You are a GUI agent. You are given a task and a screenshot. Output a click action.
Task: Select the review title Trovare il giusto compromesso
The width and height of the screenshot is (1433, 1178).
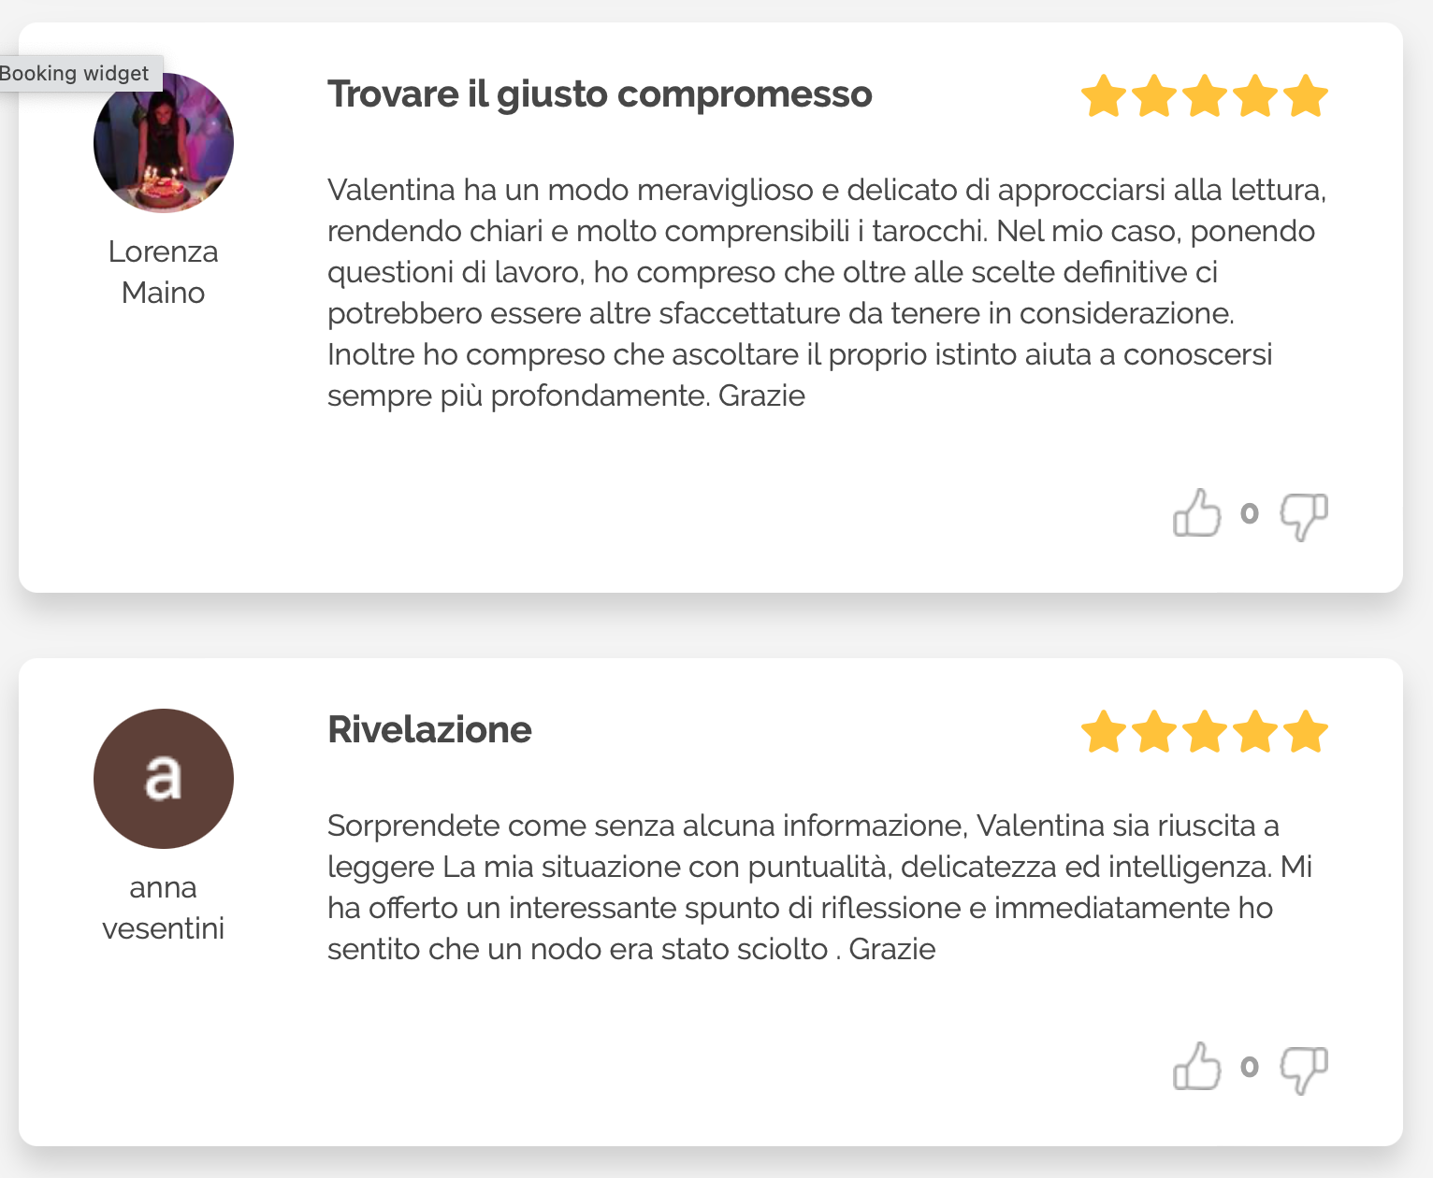(x=600, y=94)
